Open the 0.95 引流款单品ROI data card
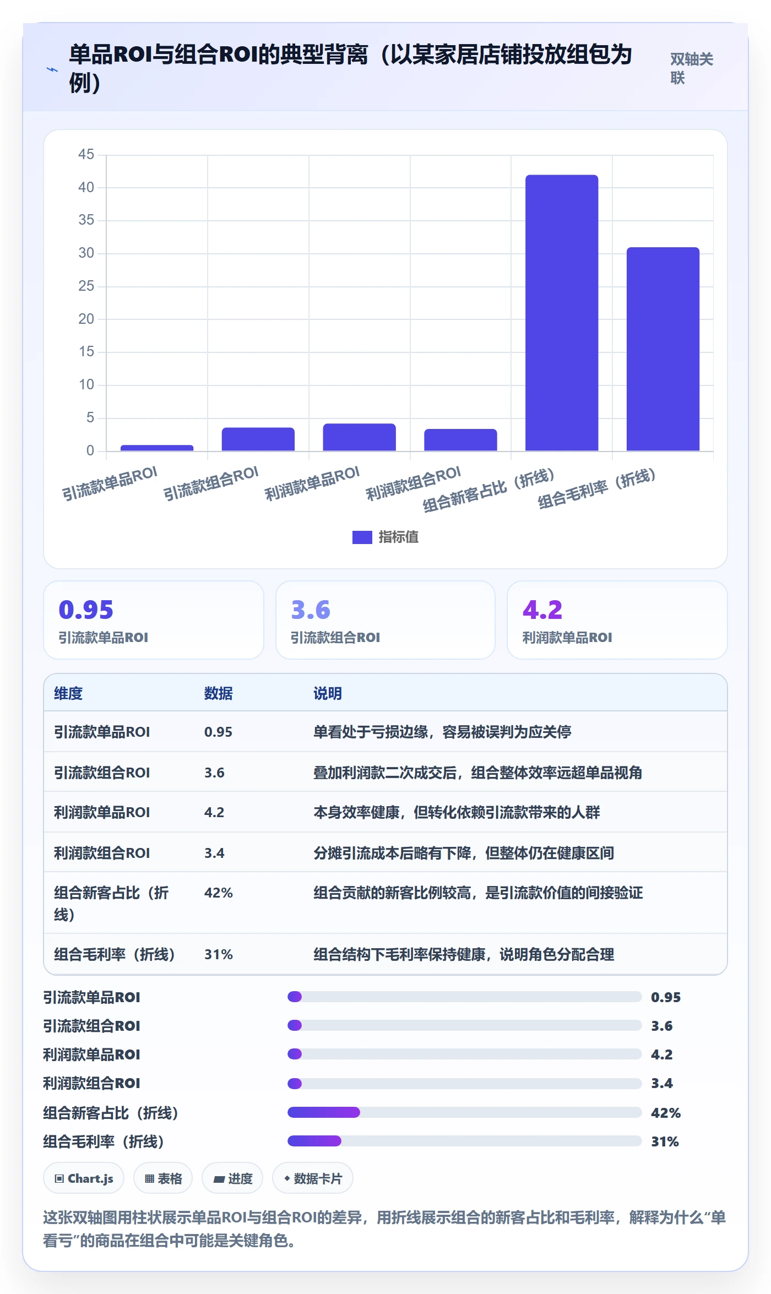 click(154, 620)
